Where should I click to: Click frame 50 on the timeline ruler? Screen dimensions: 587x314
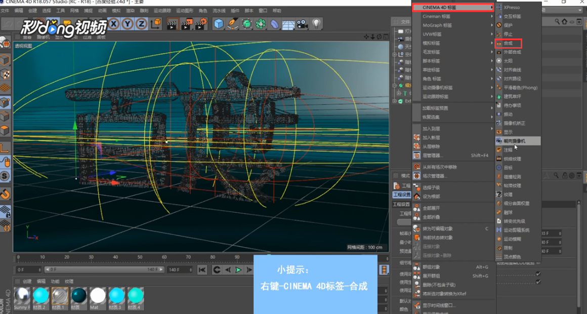click(140, 257)
